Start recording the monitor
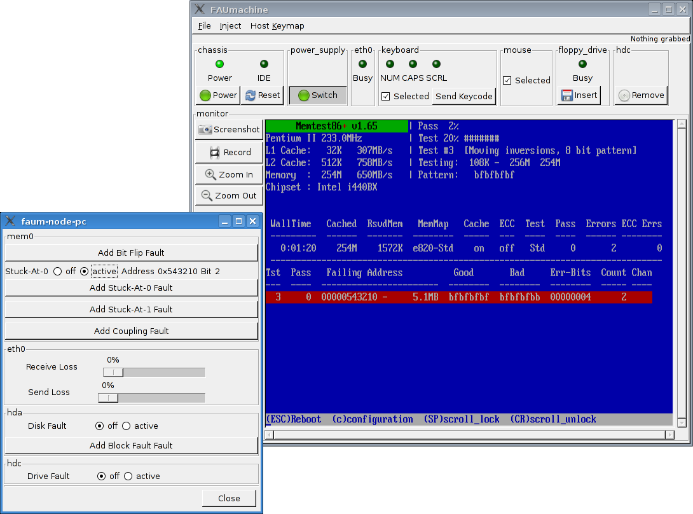693x514 pixels. [x=229, y=153]
